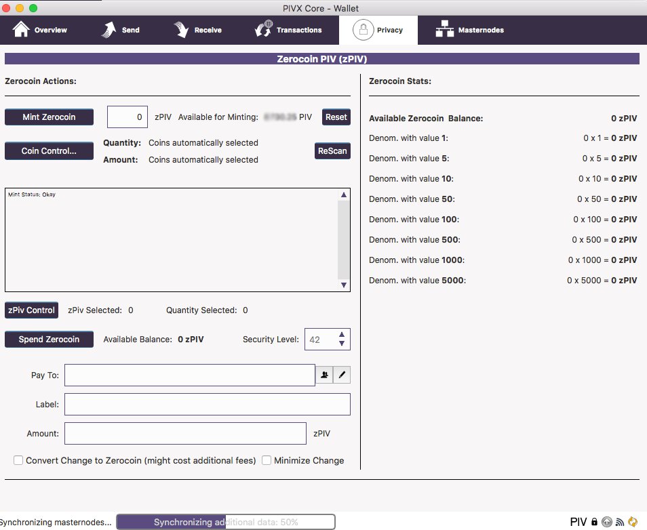Enable Convert Change to Zerocoin checkbox
Viewport: 647px width, 530px height.
(x=18, y=460)
